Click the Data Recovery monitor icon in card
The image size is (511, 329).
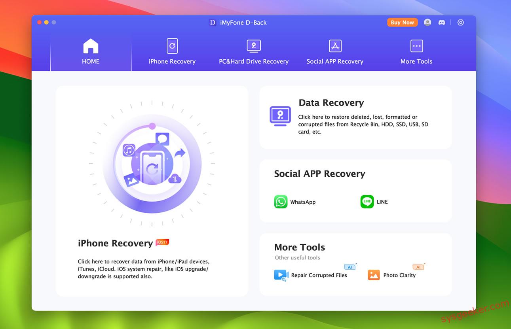[280, 116]
